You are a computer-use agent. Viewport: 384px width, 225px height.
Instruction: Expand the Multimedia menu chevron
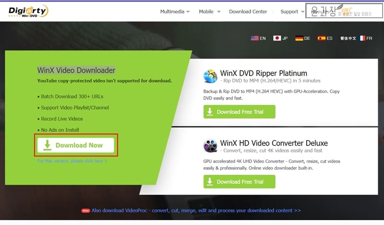[188, 11]
